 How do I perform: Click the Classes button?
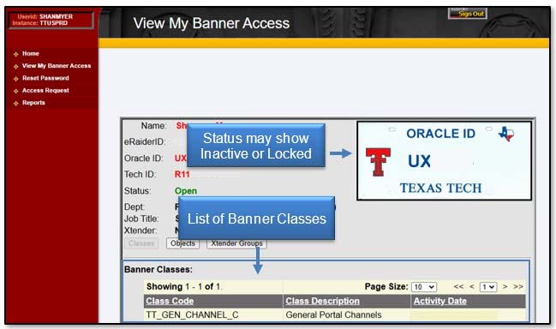[141, 243]
